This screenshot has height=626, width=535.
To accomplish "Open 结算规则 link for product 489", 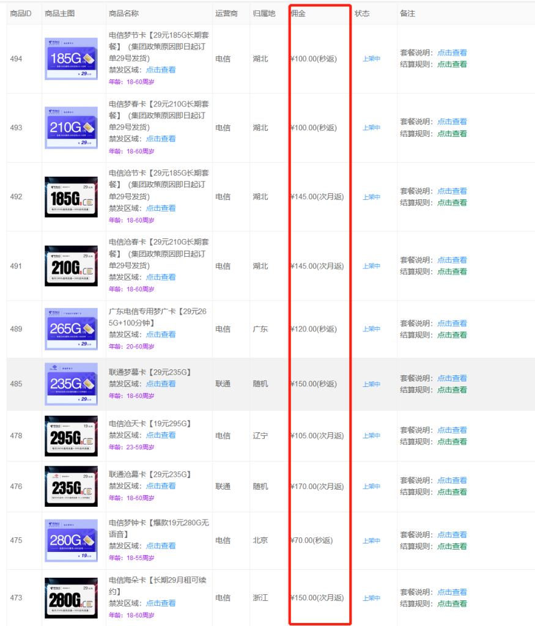I will point(452,335).
